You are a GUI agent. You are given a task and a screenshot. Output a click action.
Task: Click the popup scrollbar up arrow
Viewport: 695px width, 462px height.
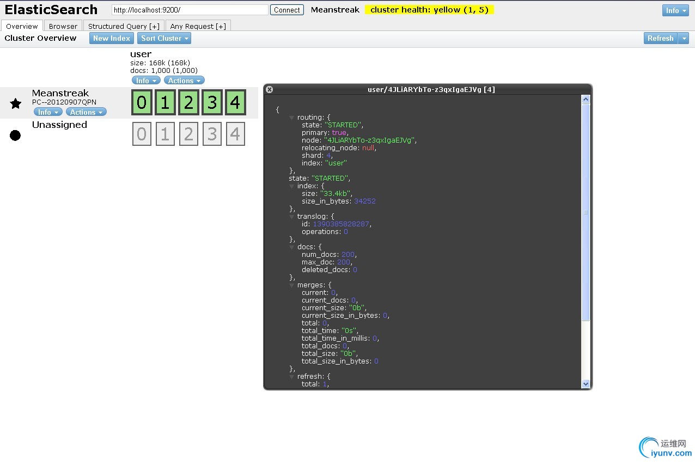(x=586, y=100)
